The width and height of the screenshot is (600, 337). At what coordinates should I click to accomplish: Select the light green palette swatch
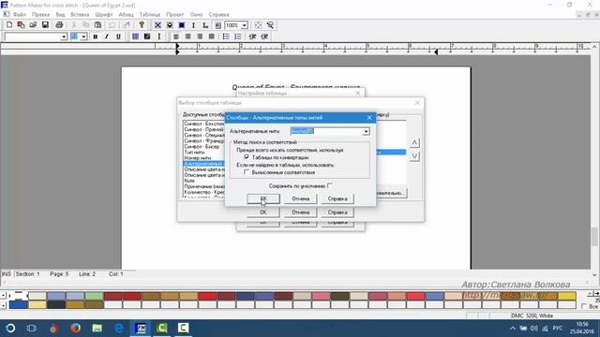coord(94,296)
